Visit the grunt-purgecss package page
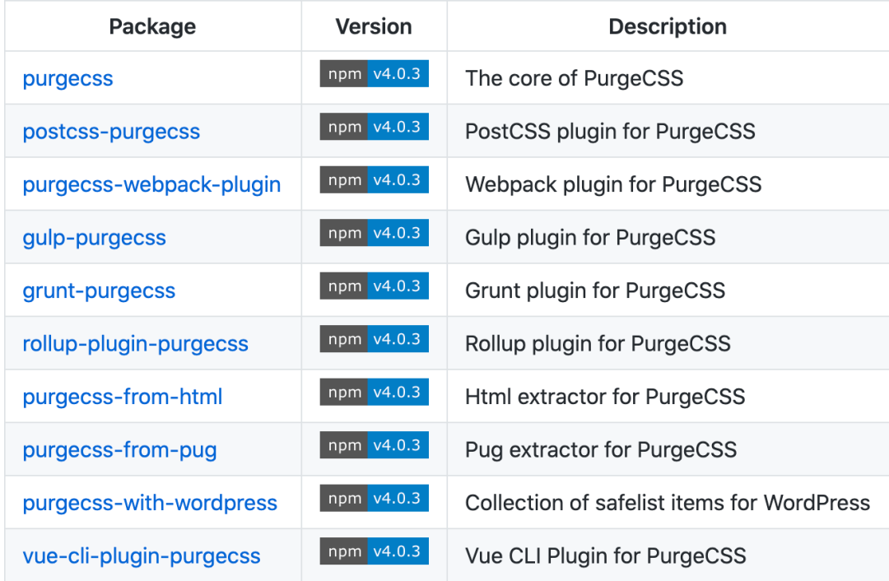Screen dimensions: 889x581 [99, 290]
